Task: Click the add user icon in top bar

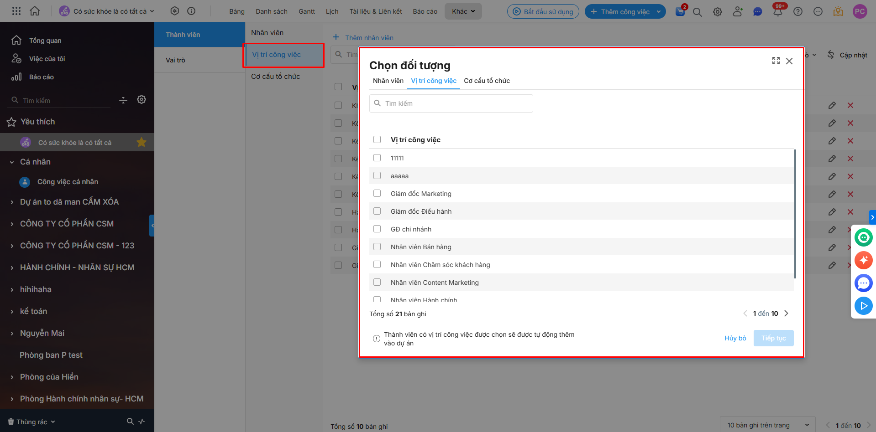Action: (737, 12)
